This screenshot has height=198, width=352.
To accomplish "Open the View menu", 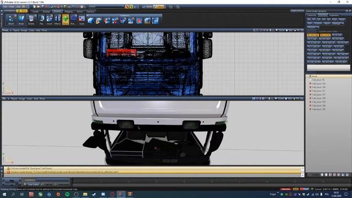I will coord(12,7).
